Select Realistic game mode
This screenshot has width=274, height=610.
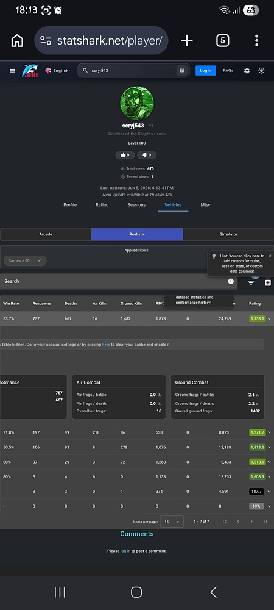pos(137,234)
